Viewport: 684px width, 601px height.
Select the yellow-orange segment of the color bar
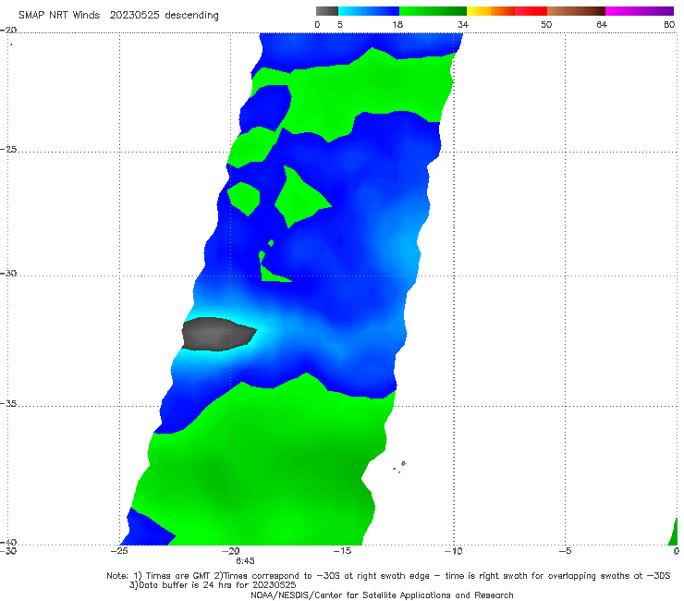tap(491, 11)
